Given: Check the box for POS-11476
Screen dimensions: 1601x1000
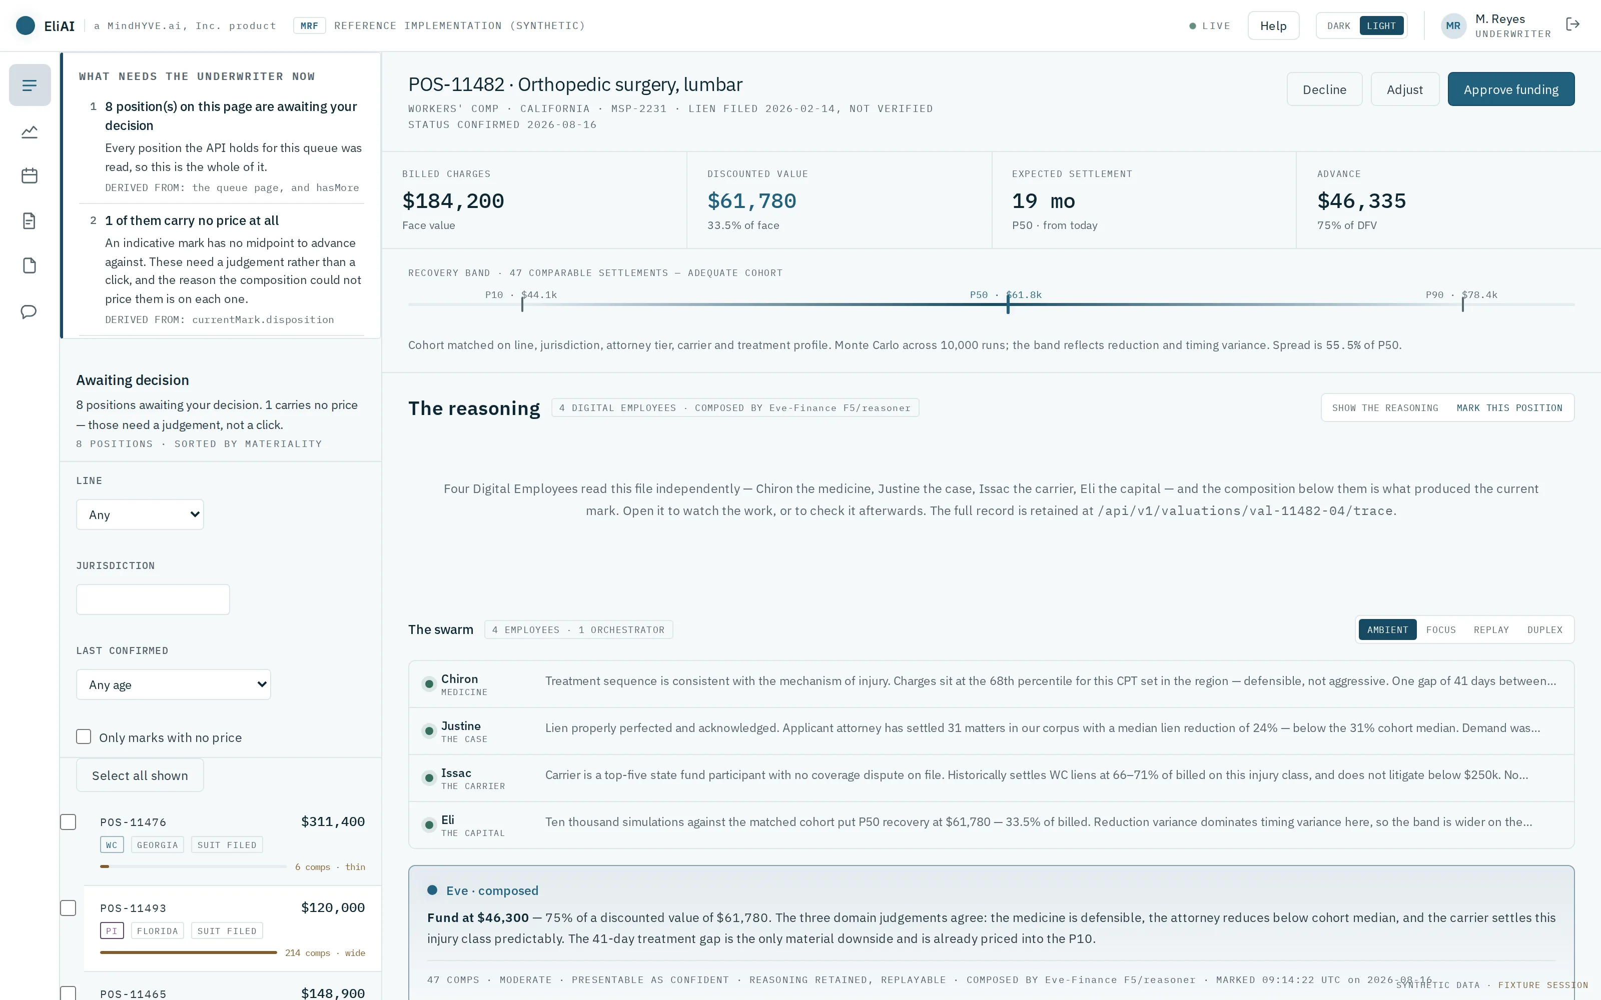Looking at the screenshot, I should pyautogui.click(x=68, y=822).
